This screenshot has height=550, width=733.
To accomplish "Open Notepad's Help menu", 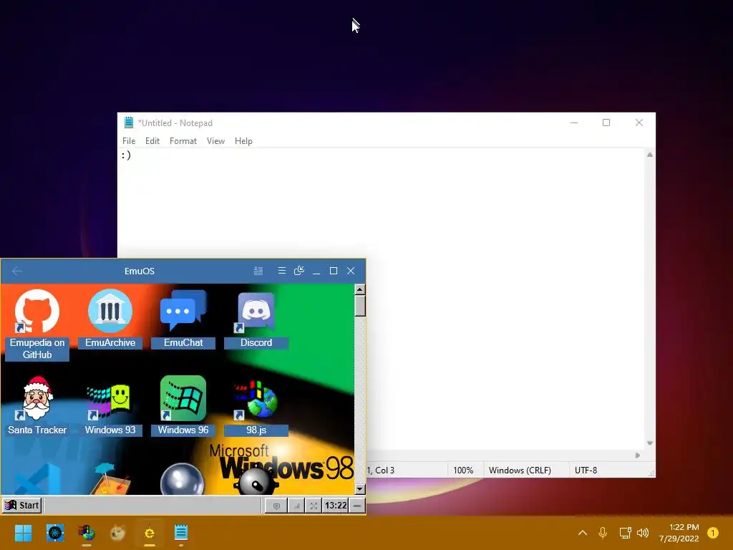I will pos(243,141).
